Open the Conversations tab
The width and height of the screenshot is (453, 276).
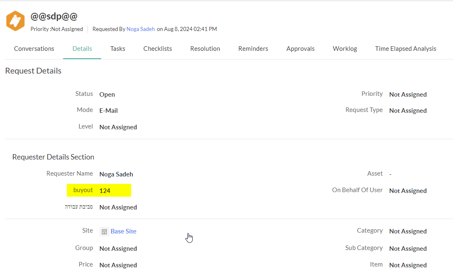click(34, 49)
